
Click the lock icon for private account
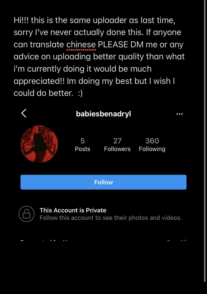click(26, 214)
